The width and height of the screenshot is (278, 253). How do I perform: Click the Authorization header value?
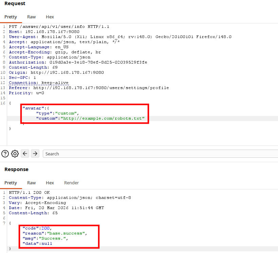98,62
